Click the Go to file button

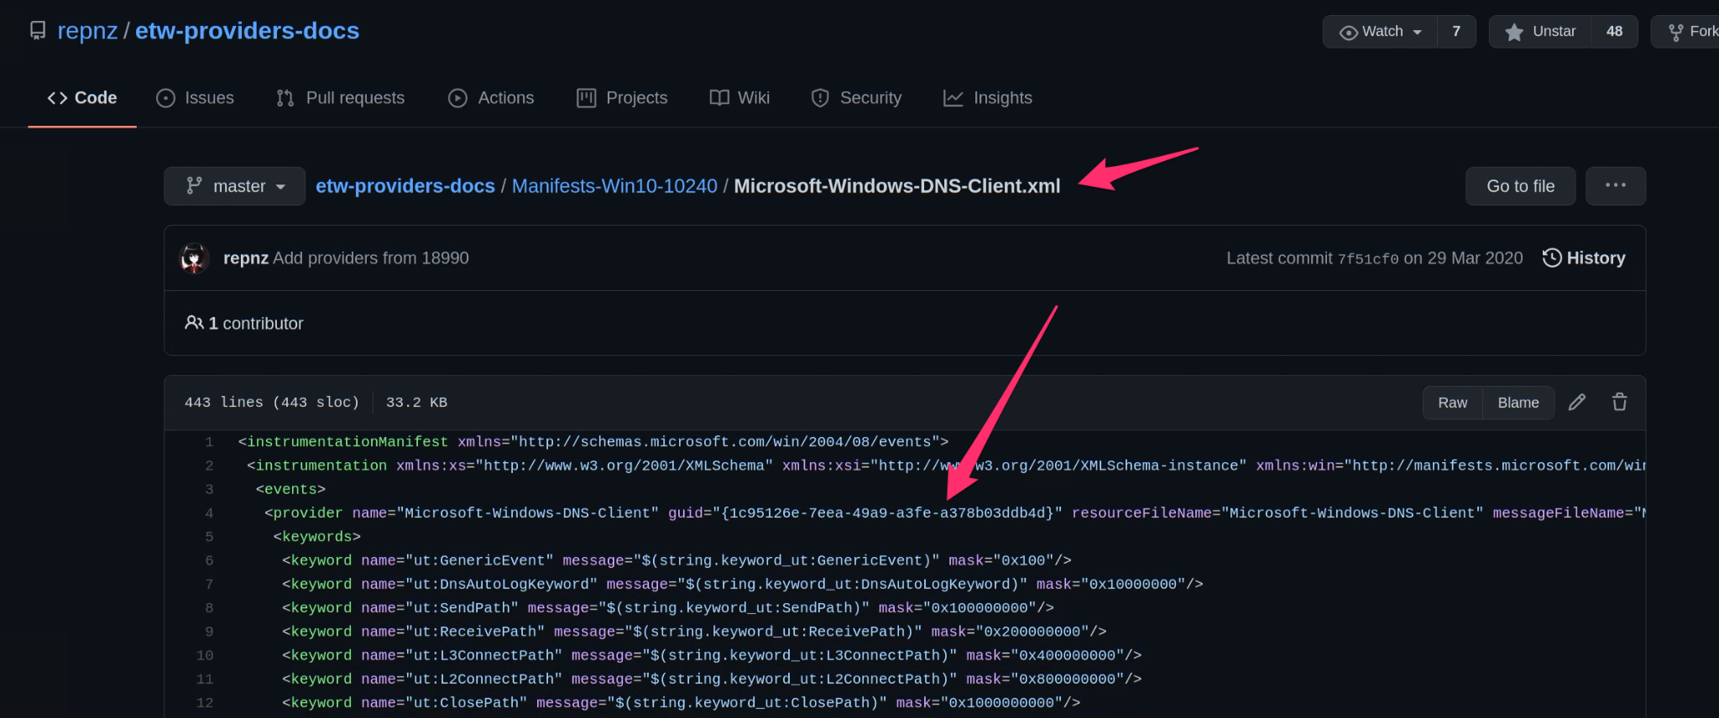tap(1520, 186)
